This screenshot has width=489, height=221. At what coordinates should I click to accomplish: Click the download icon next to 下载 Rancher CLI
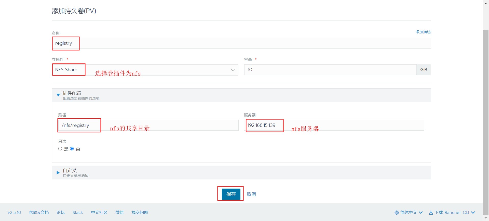[431, 213]
